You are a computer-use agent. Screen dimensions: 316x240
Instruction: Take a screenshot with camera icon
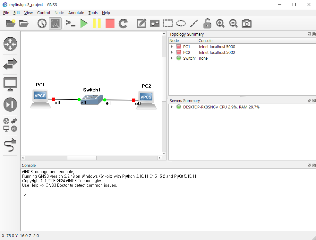point(246,23)
